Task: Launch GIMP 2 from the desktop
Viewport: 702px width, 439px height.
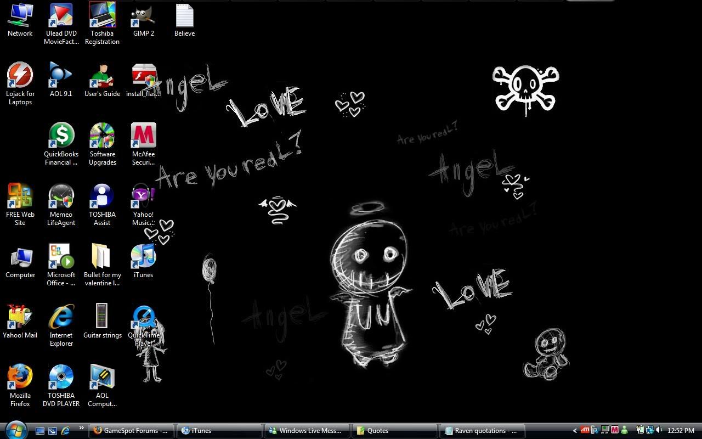Action: pos(144,20)
